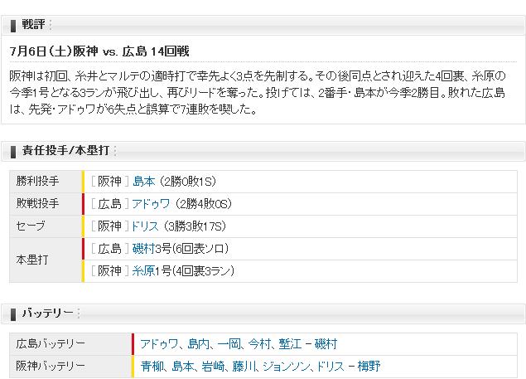Open 藤川 player link
This screenshot has width=526, height=379.
coord(244,367)
